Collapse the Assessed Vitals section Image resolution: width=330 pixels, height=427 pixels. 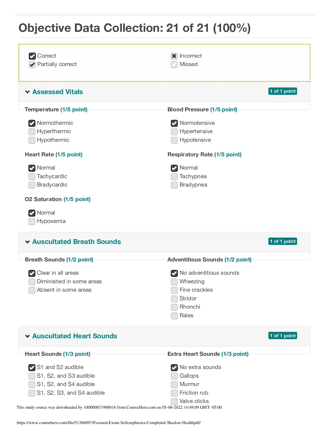tap(27, 92)
